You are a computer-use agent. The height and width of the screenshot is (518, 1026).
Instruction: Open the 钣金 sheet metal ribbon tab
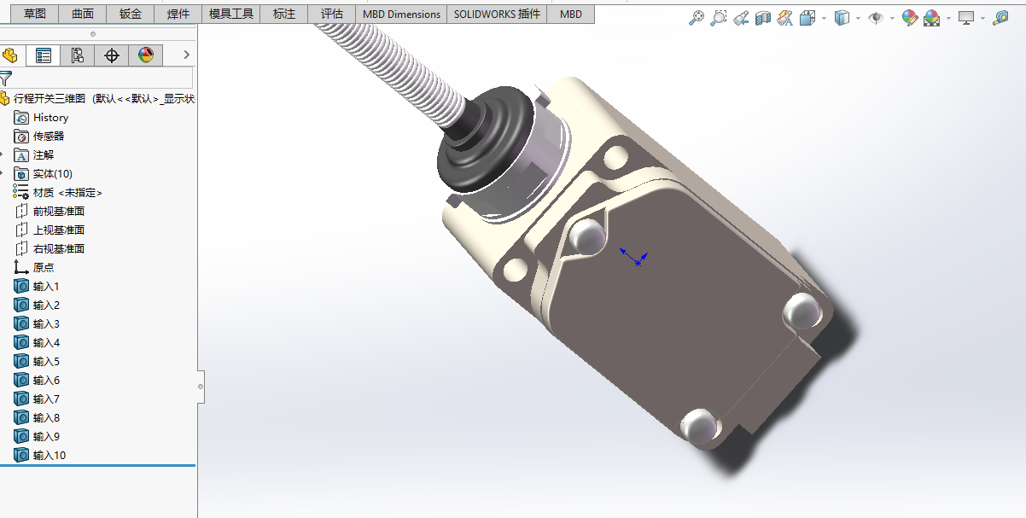[x=131, y=14]
